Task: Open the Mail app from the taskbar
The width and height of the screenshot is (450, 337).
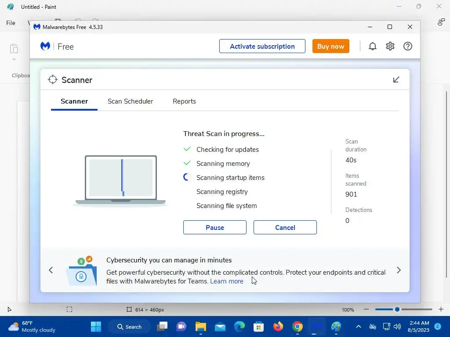Action: 220,326
